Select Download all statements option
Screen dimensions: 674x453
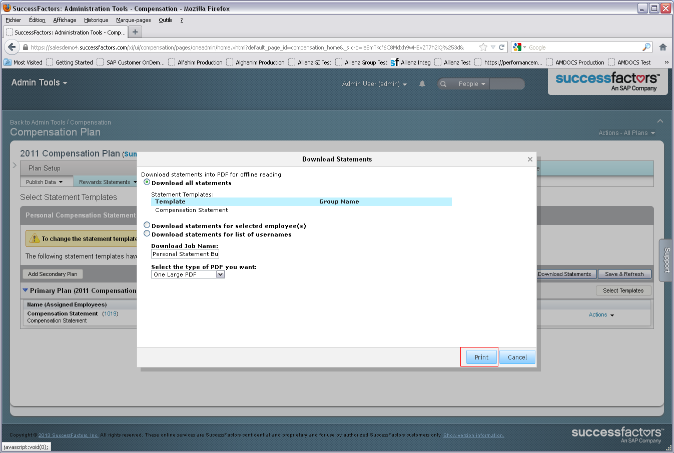(x=147, y=182)
